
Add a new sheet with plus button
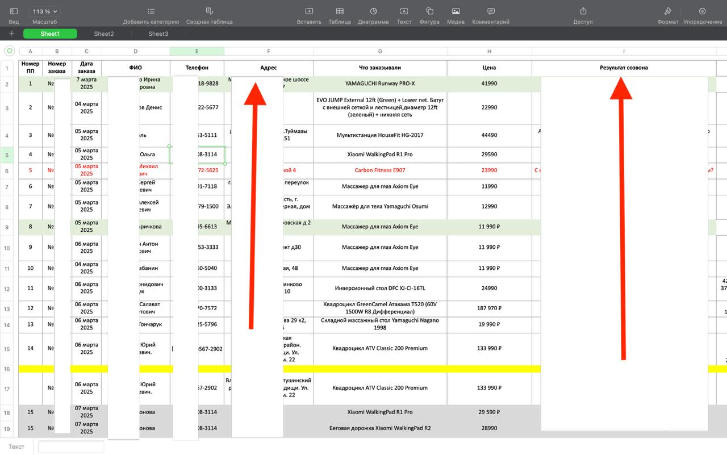(11, 34)
